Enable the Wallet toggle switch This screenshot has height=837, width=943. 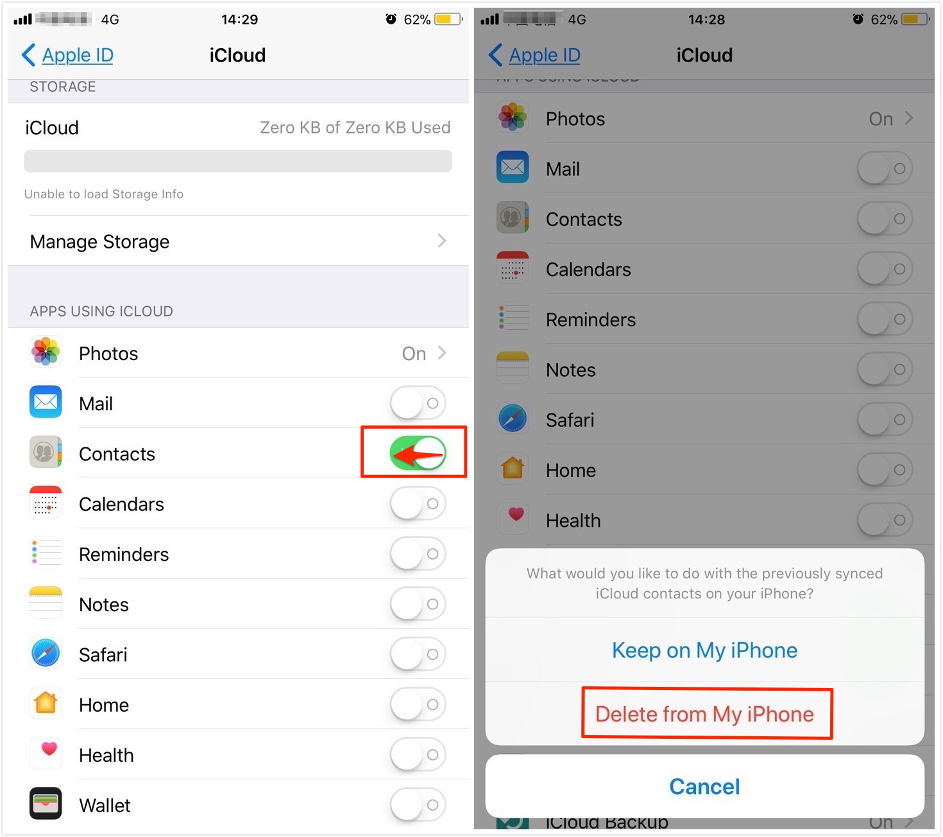click(x=418, y=804)
